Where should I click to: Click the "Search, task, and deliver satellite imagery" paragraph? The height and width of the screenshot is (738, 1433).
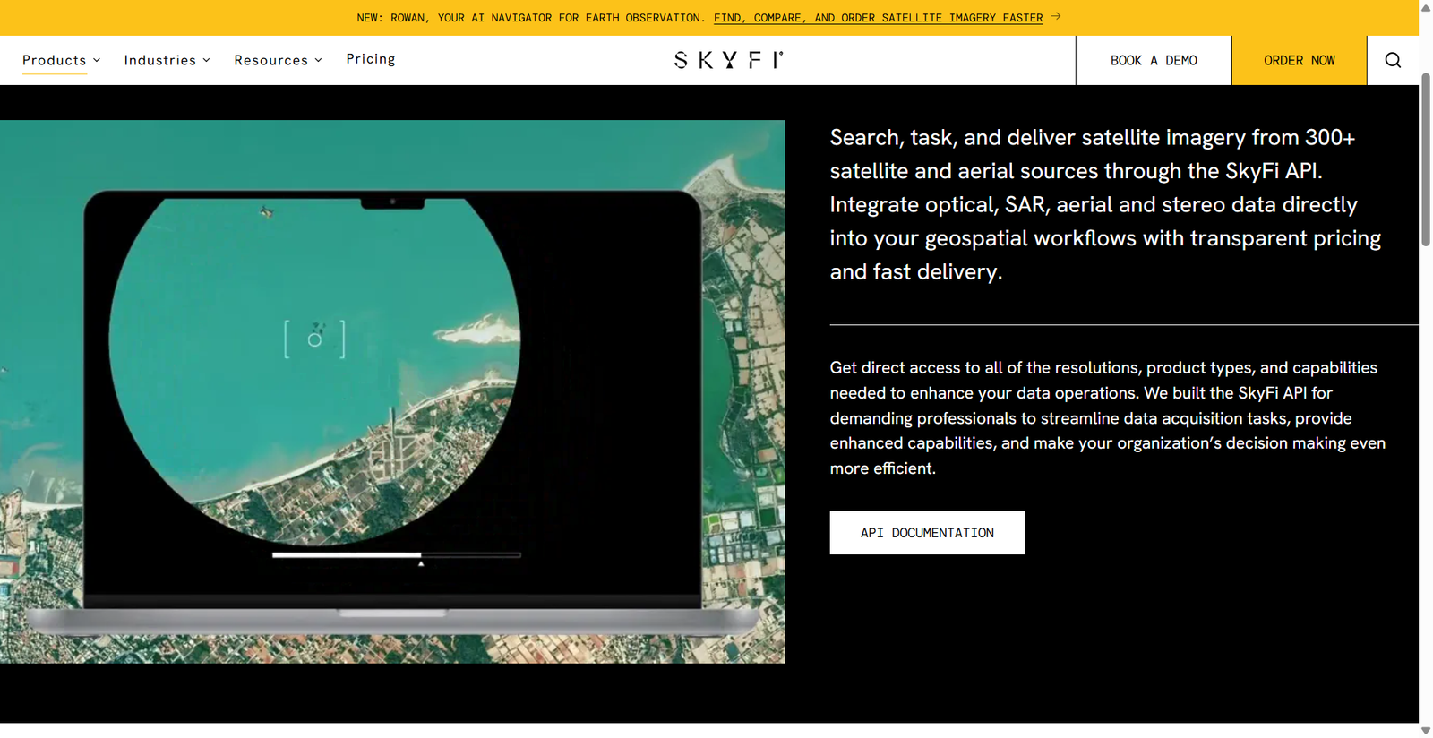coord(1105,204)
